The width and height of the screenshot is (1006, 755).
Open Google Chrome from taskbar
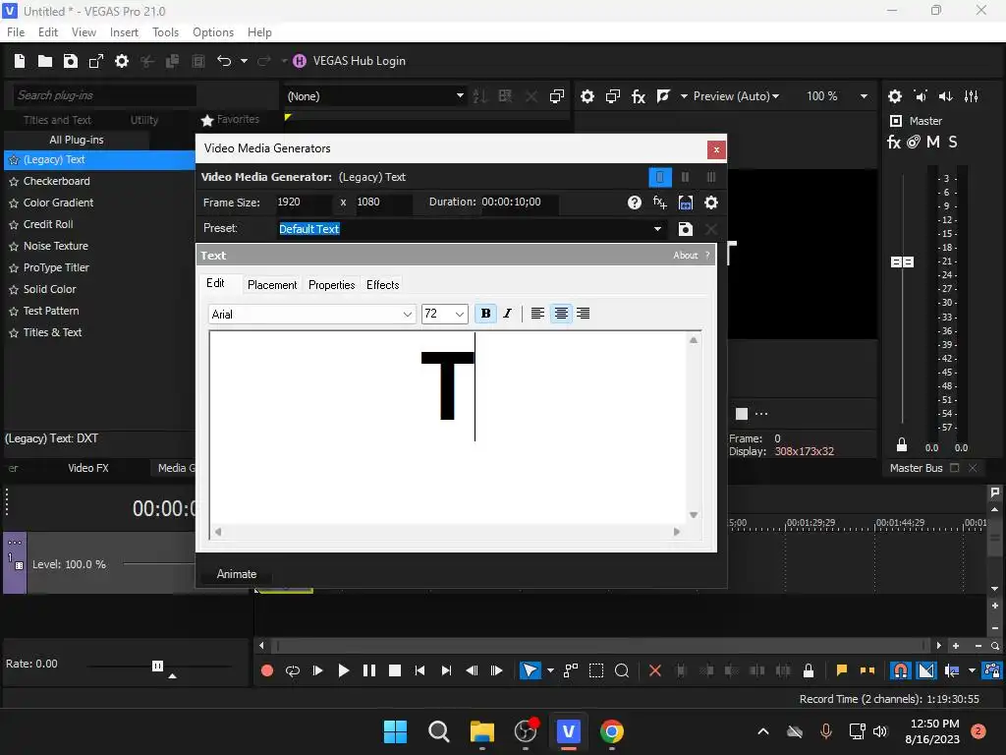coord(611,731)
